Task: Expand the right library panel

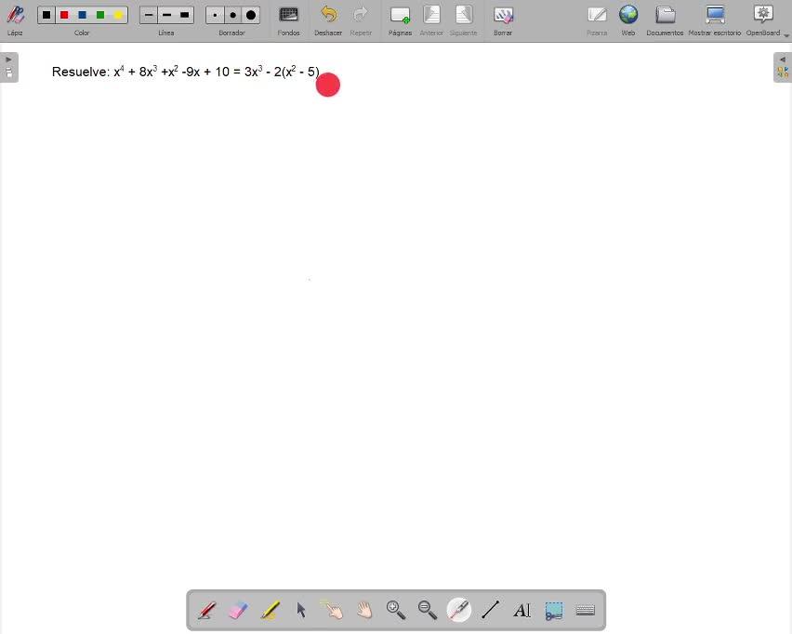Action: click(783, 67)
